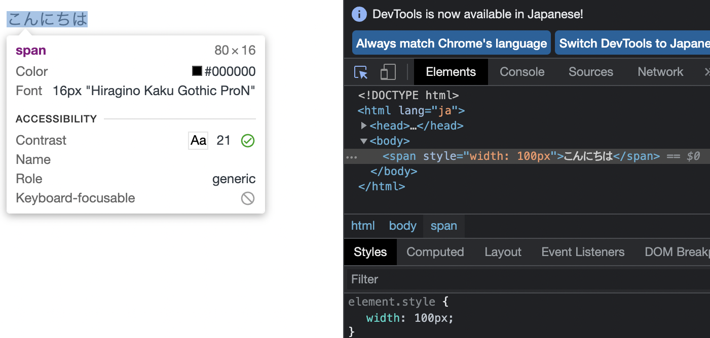Open the Network panel
The height and width of the screenshot is (338, 710).
[660, 72]
